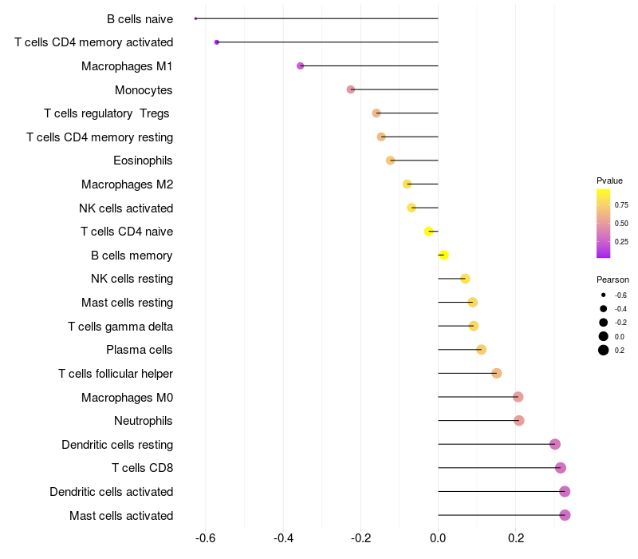
Task: Click the Eosinophils axis label
Action: pyautogui.click(x=143, y=161)
